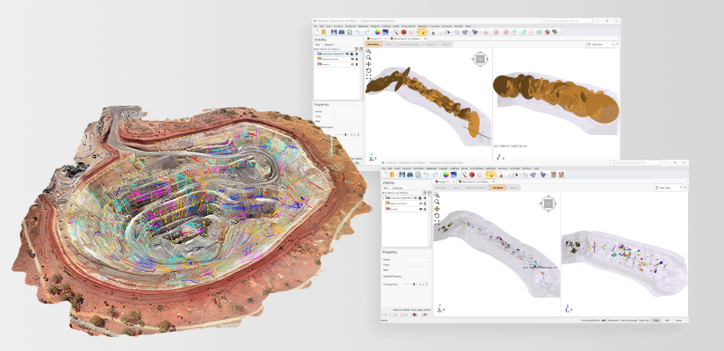Click the save icon in upper window toolbar
The height and width of the screenshot is (351, 724).
tap(333, 32)
